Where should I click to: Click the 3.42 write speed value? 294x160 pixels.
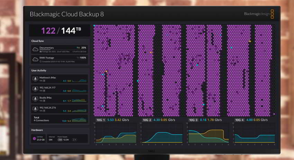118,120
